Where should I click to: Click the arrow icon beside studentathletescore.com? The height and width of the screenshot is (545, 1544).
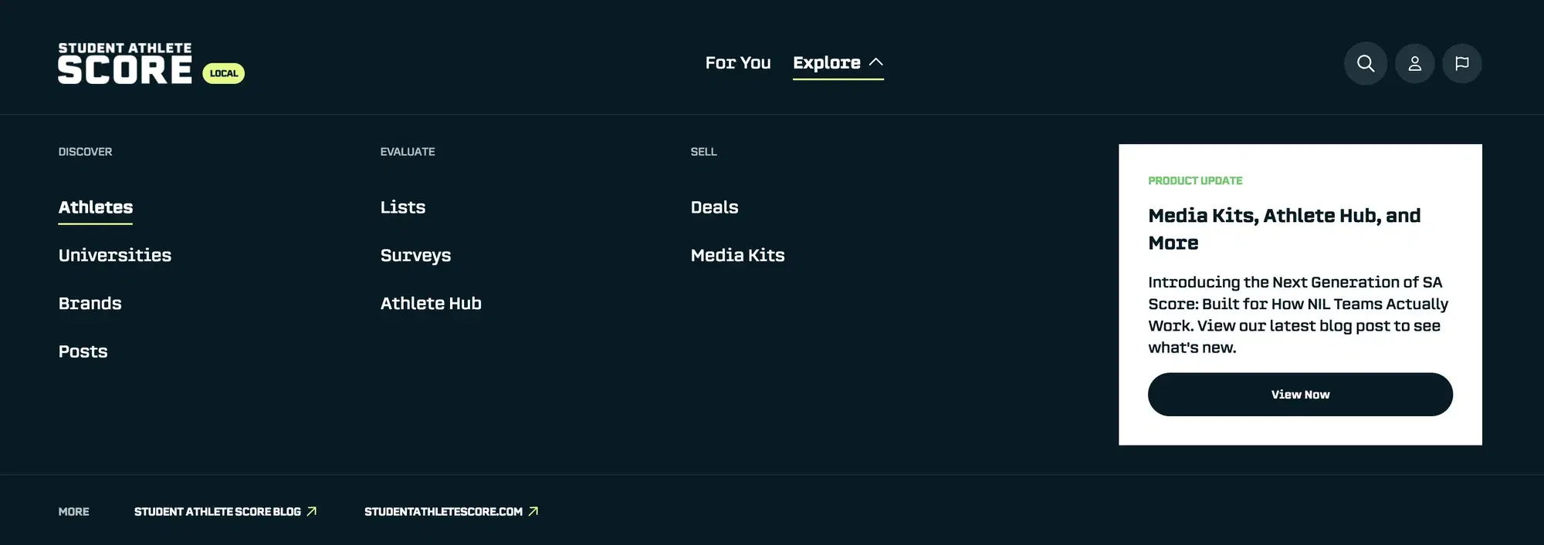tap(533, 511)
